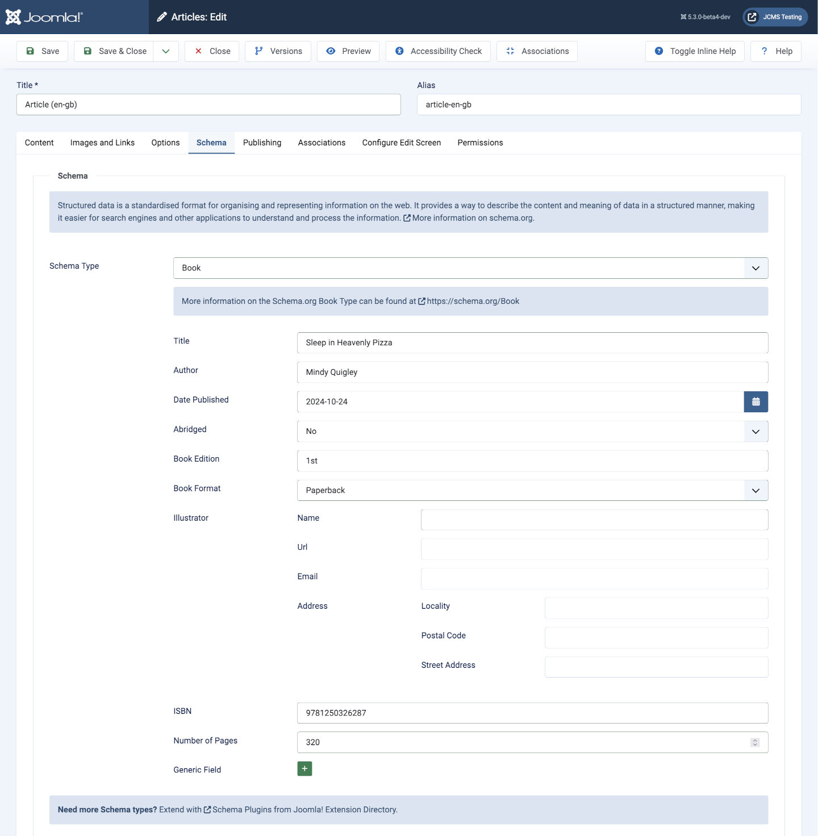Click the ISBN input field
Viewport: 818px width, 836px height.
pyautogui.click(x=532, y=713)
